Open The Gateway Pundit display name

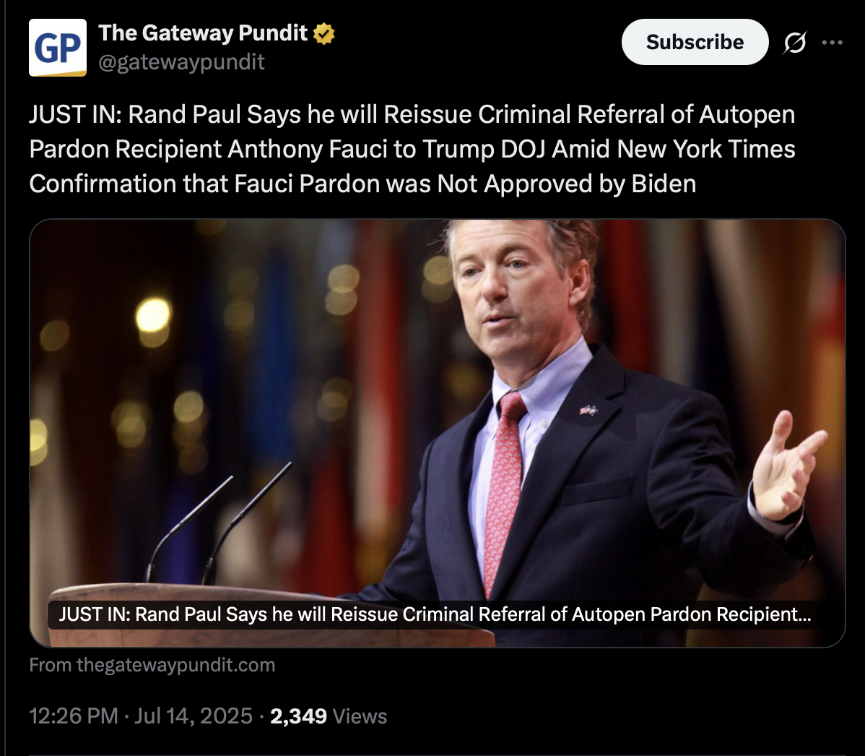pos(202,33)
